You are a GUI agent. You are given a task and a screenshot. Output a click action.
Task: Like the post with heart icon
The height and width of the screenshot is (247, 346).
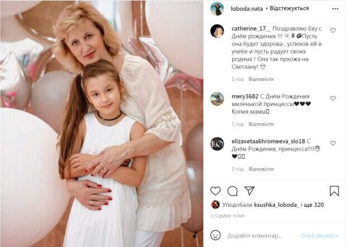[215, 191]
